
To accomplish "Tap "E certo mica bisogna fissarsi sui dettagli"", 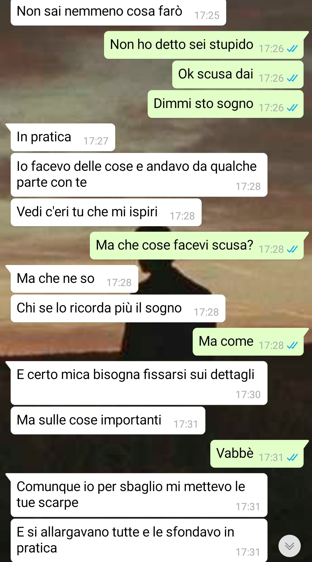I will (x=139, y=383).
